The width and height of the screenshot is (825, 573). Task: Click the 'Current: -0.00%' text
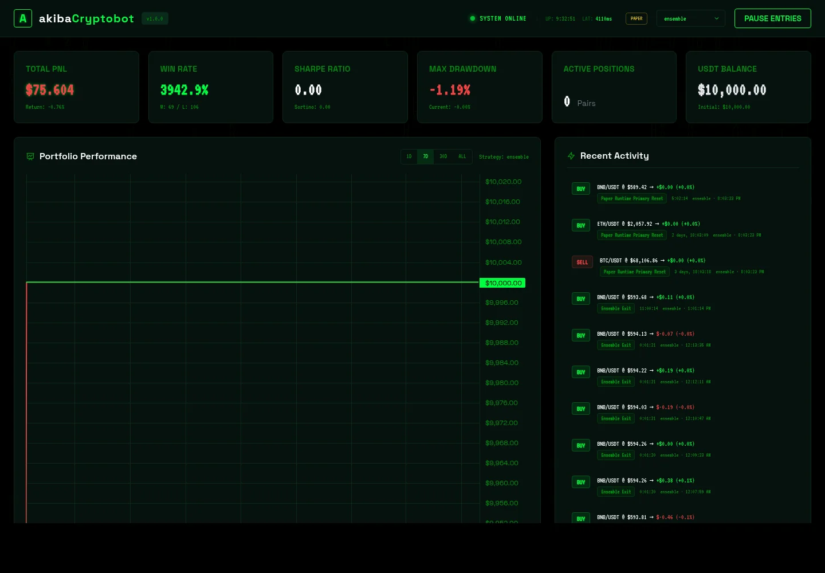450,107
